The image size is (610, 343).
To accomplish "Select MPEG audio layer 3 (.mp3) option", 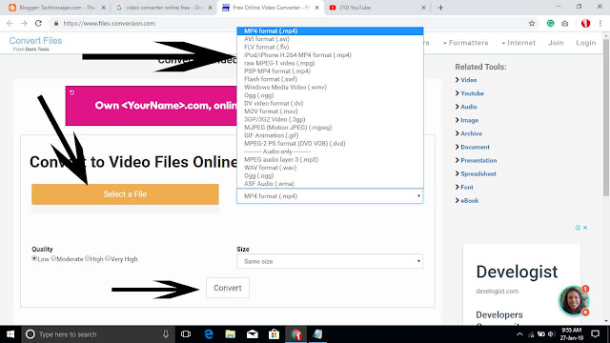I will pyautogui.click(x=330, y=159).
